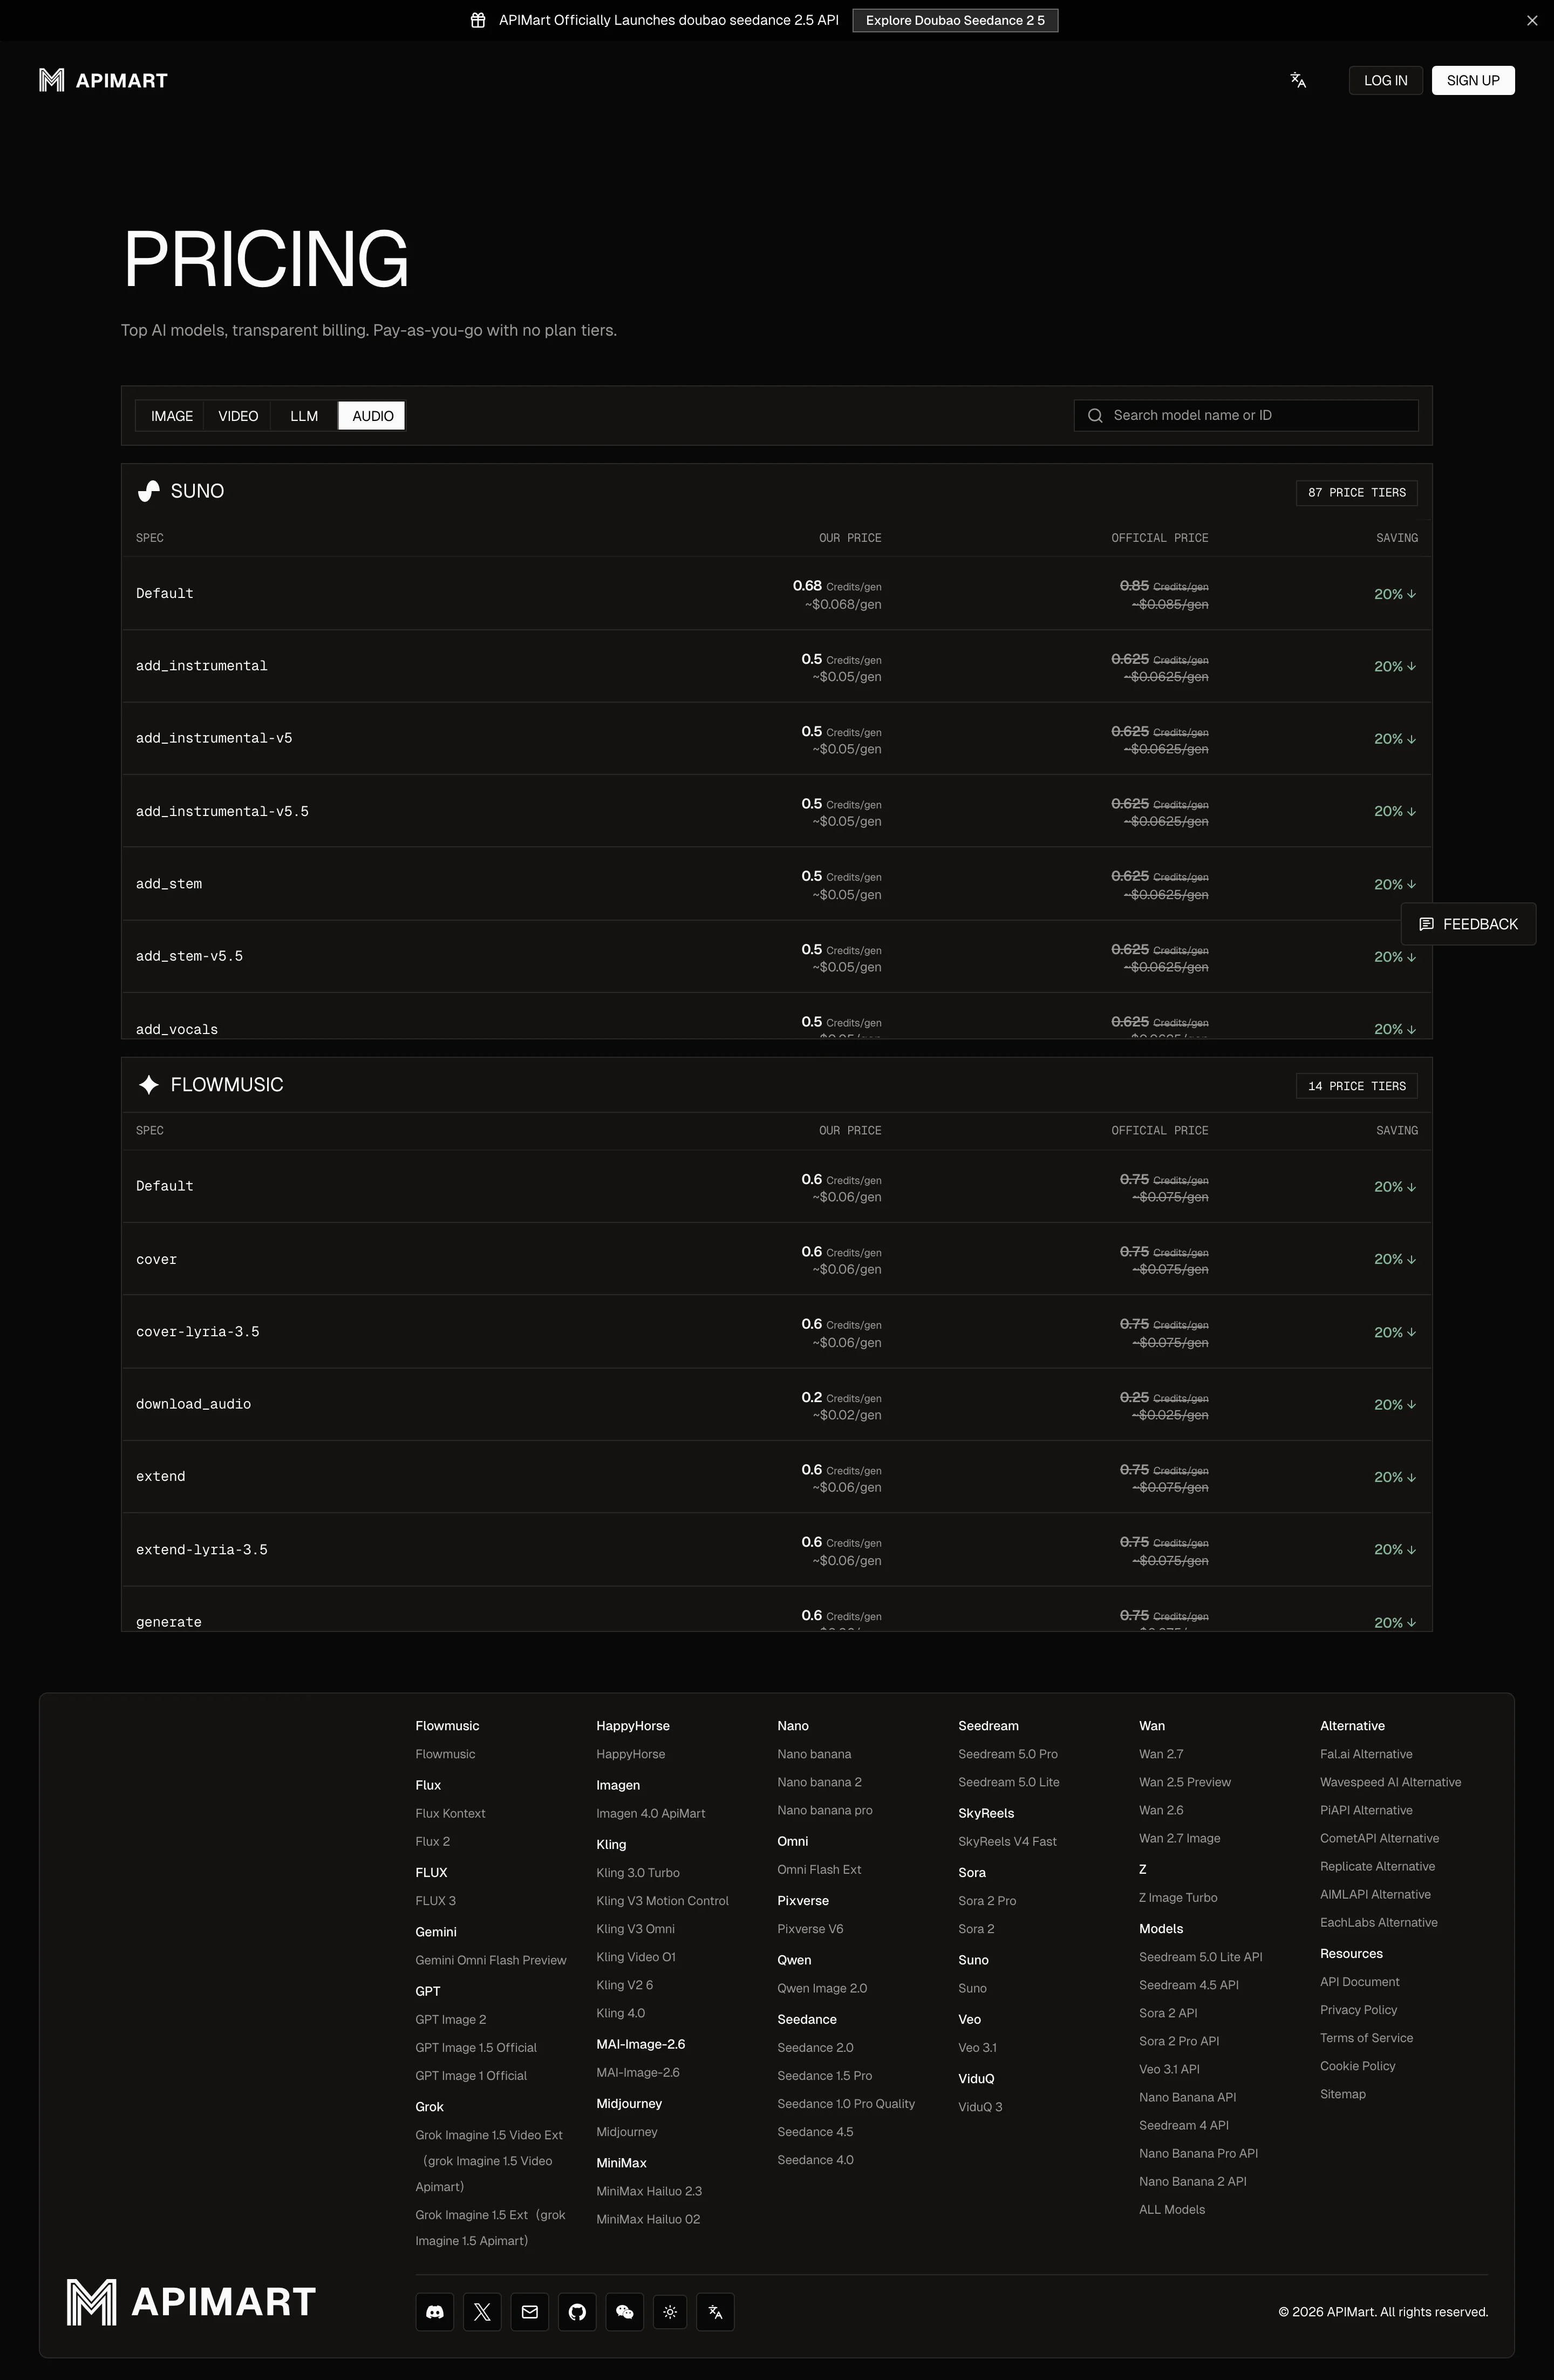Click the gift icon in announcement bar
Screen dimensions: 1554x2380
click(478, 20)
